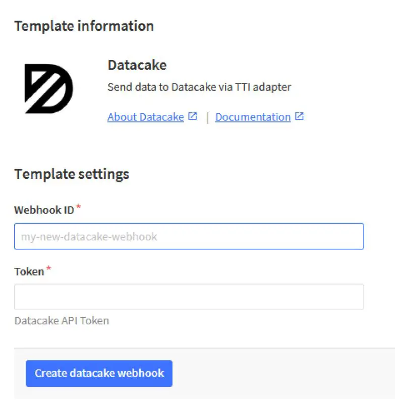This screenshot has height=418, width=395.
Task: Click the Template settings heading
Action: click(x=72, y=174)
